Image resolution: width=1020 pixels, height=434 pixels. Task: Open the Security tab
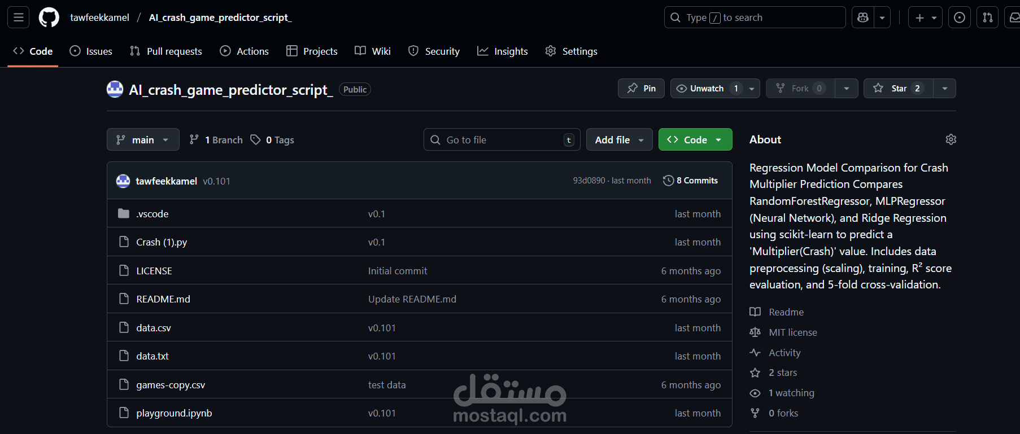pyautogui.click(x=434, y=51)
